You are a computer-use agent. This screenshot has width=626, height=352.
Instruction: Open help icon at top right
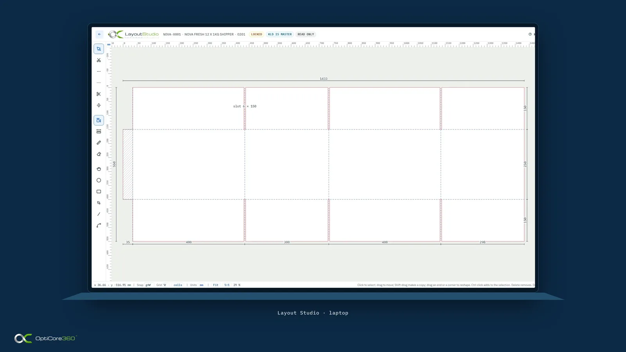pyautogui.click(x=530, y=34)
